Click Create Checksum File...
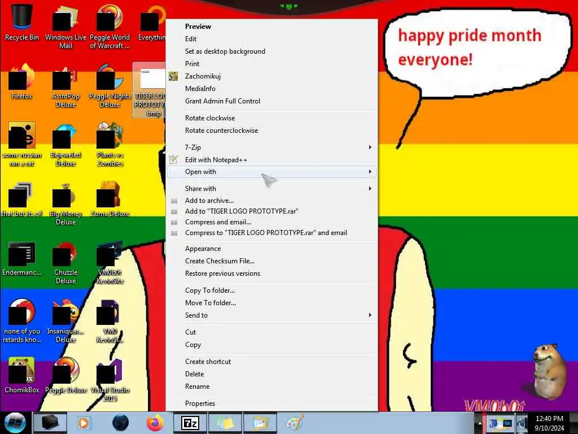 point(272,261)
